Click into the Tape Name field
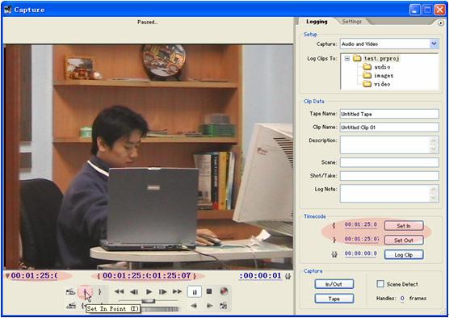Viewport: 449px width, 318px height. (x=389, y=114)
